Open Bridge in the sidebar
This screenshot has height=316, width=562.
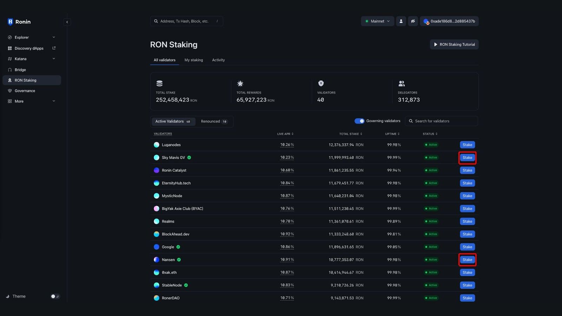tap(32, 70)
